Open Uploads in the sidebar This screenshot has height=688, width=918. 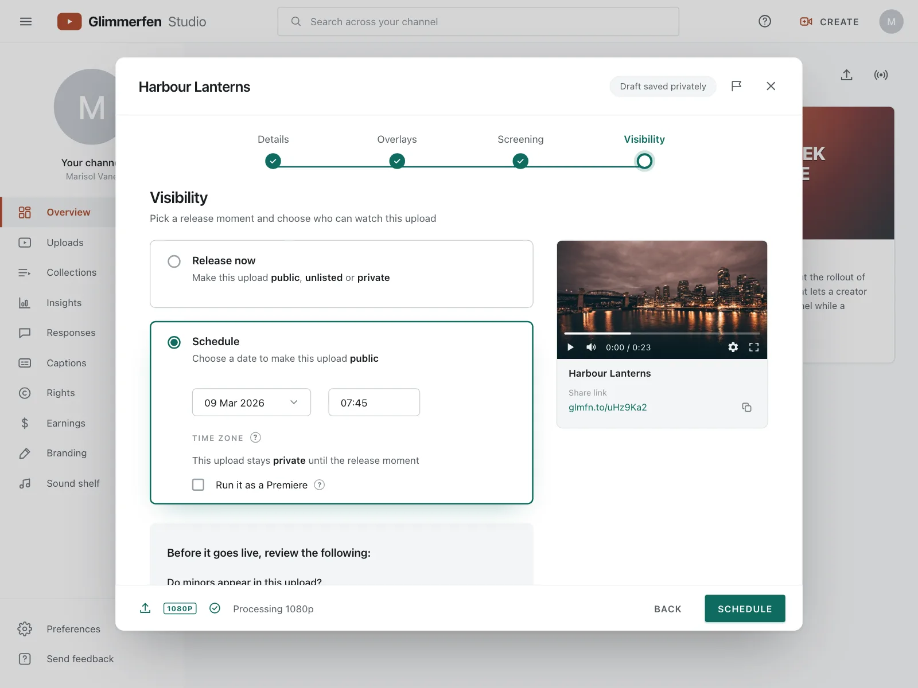(x=58, y=243)
